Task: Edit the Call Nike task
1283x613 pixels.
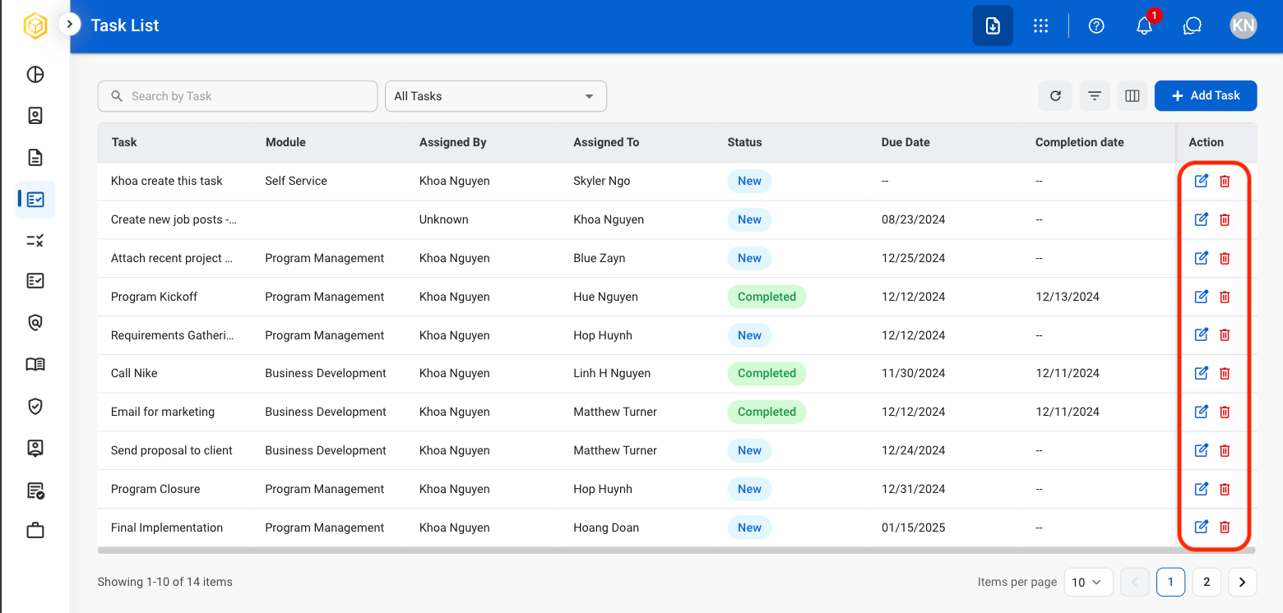Action: pos(1201,373)
